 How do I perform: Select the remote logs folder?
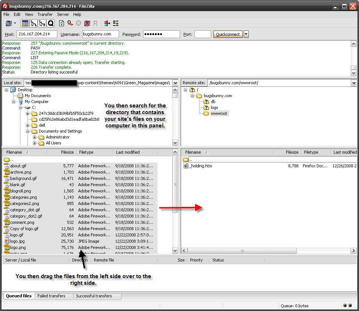(x=214, y=107)
